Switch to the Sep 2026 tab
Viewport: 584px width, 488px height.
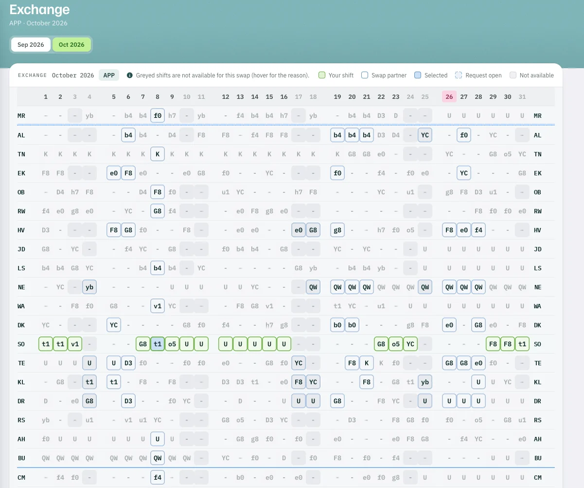(31, 45)
